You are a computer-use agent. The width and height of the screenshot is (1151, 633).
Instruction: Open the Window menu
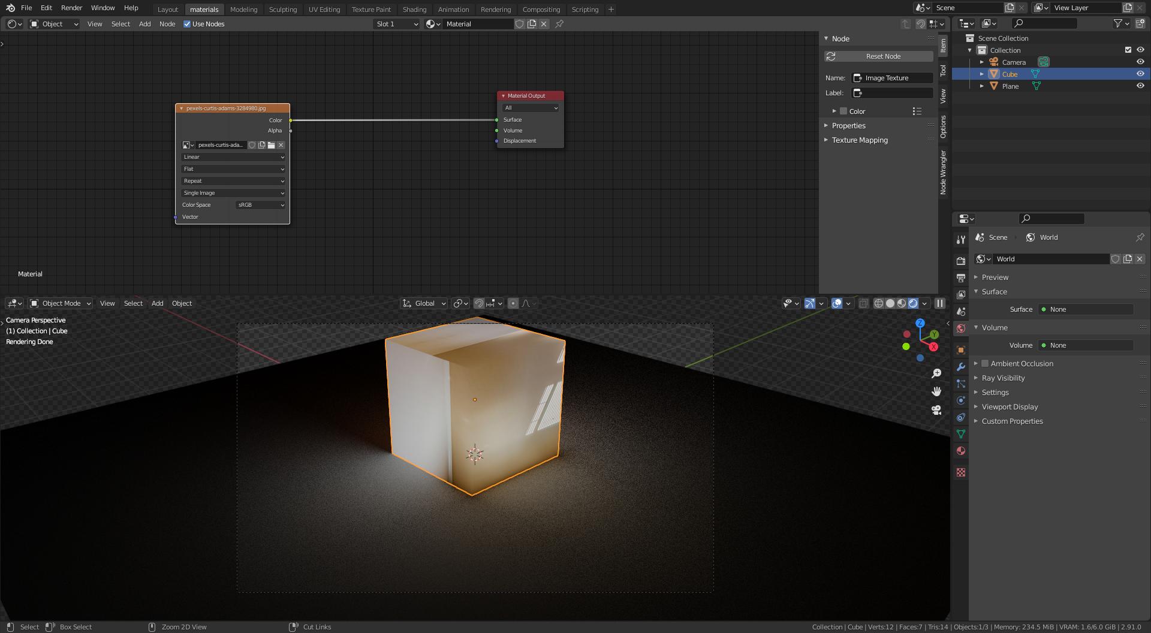click(x=103, y=8)
